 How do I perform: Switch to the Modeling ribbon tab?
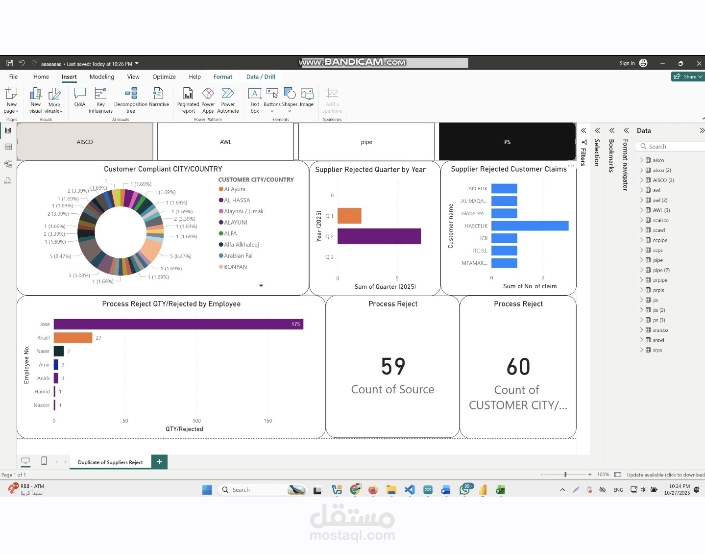(102, 77)
